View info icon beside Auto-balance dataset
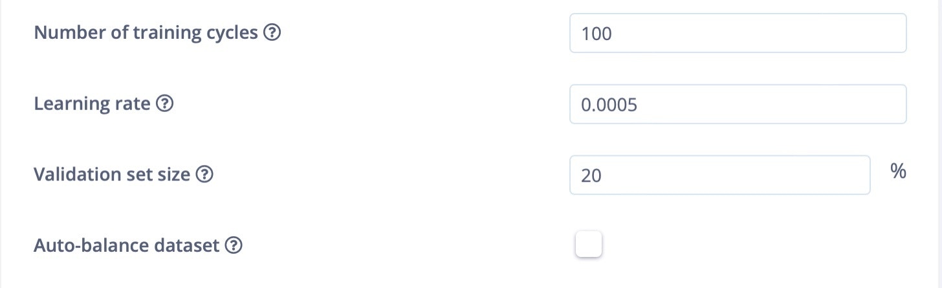Screen dimensions: 942x288 [234, 246]
